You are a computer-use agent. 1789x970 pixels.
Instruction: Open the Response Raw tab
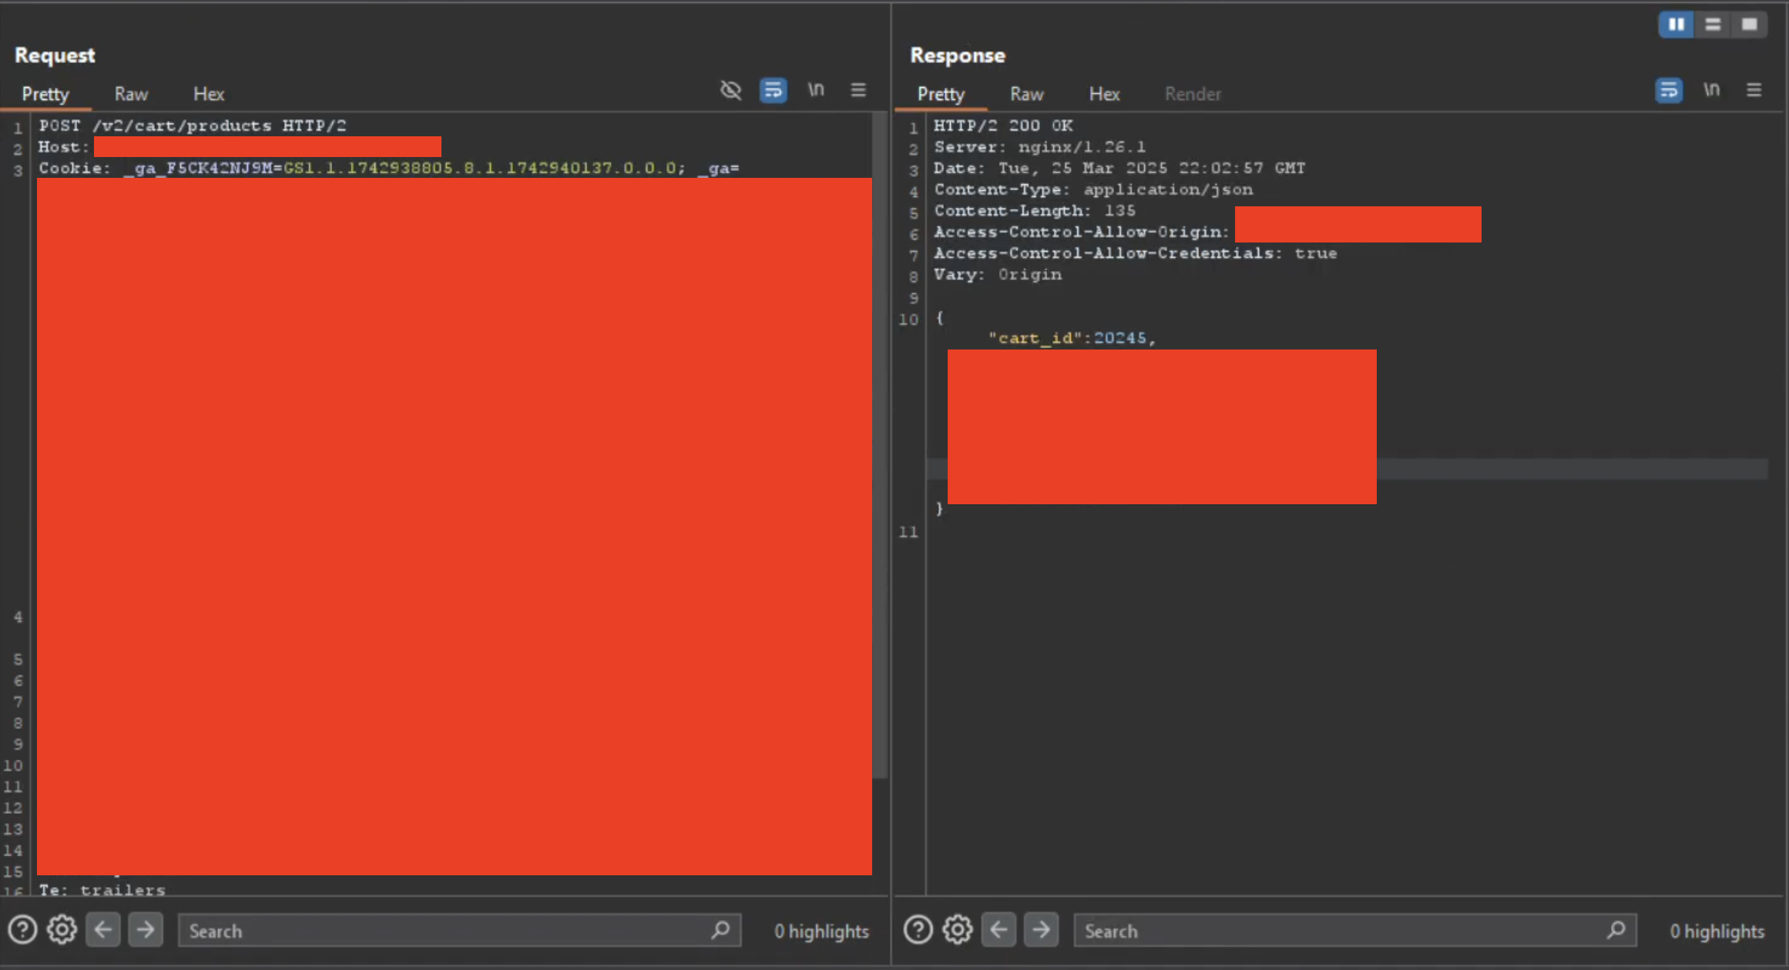(x=1027, y=94)
